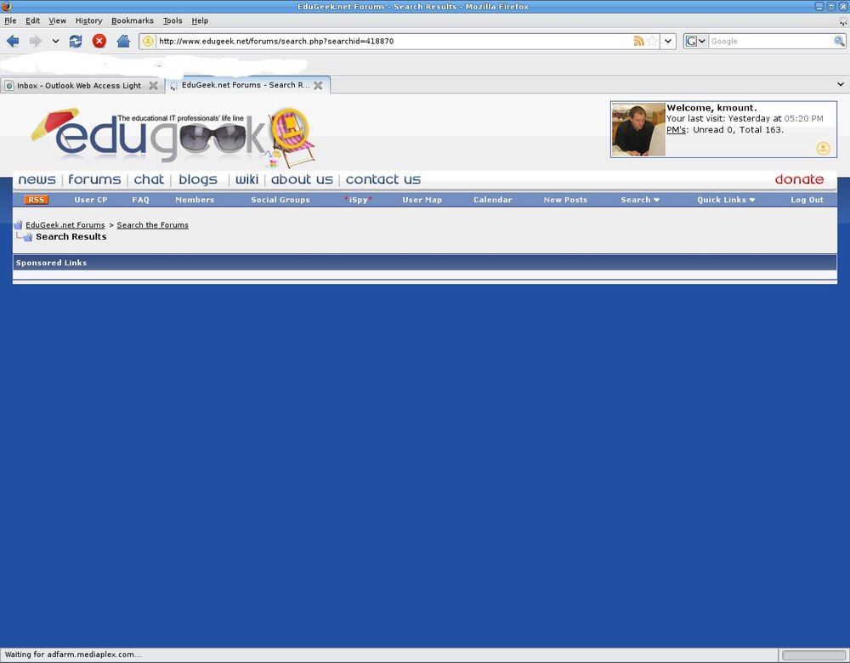Click the yellow user icon in the welcome box
The image size is (850, 663).
(x=823, y=148)
